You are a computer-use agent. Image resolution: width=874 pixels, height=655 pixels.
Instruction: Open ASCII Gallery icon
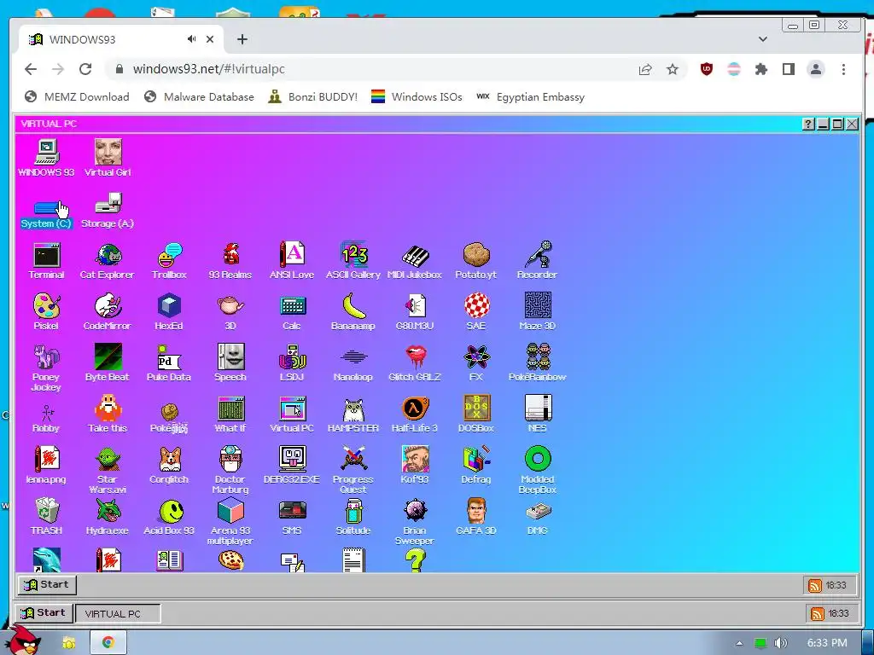click(x=353, y=261)
